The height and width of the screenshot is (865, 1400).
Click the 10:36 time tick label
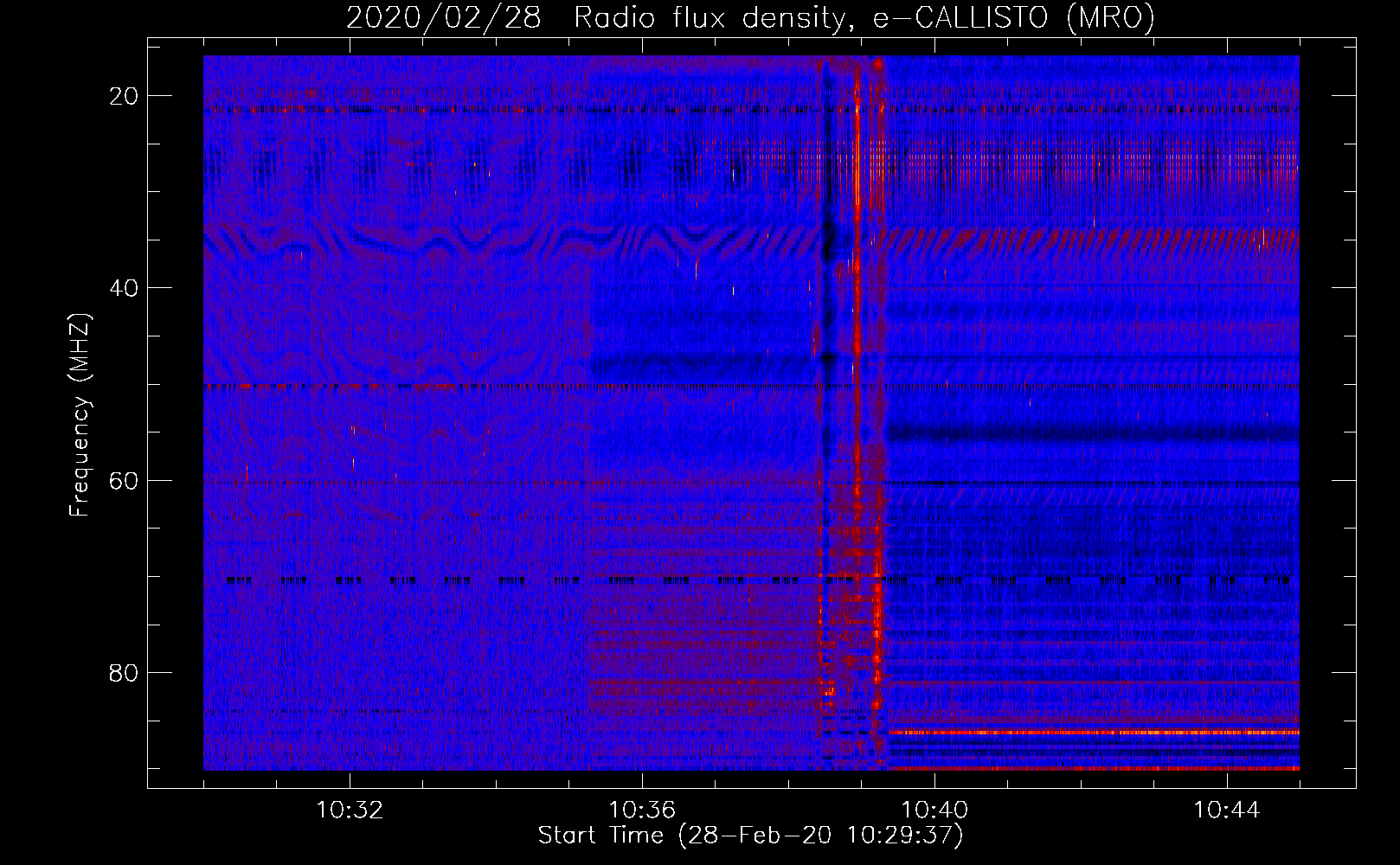[x=642, y=811]
